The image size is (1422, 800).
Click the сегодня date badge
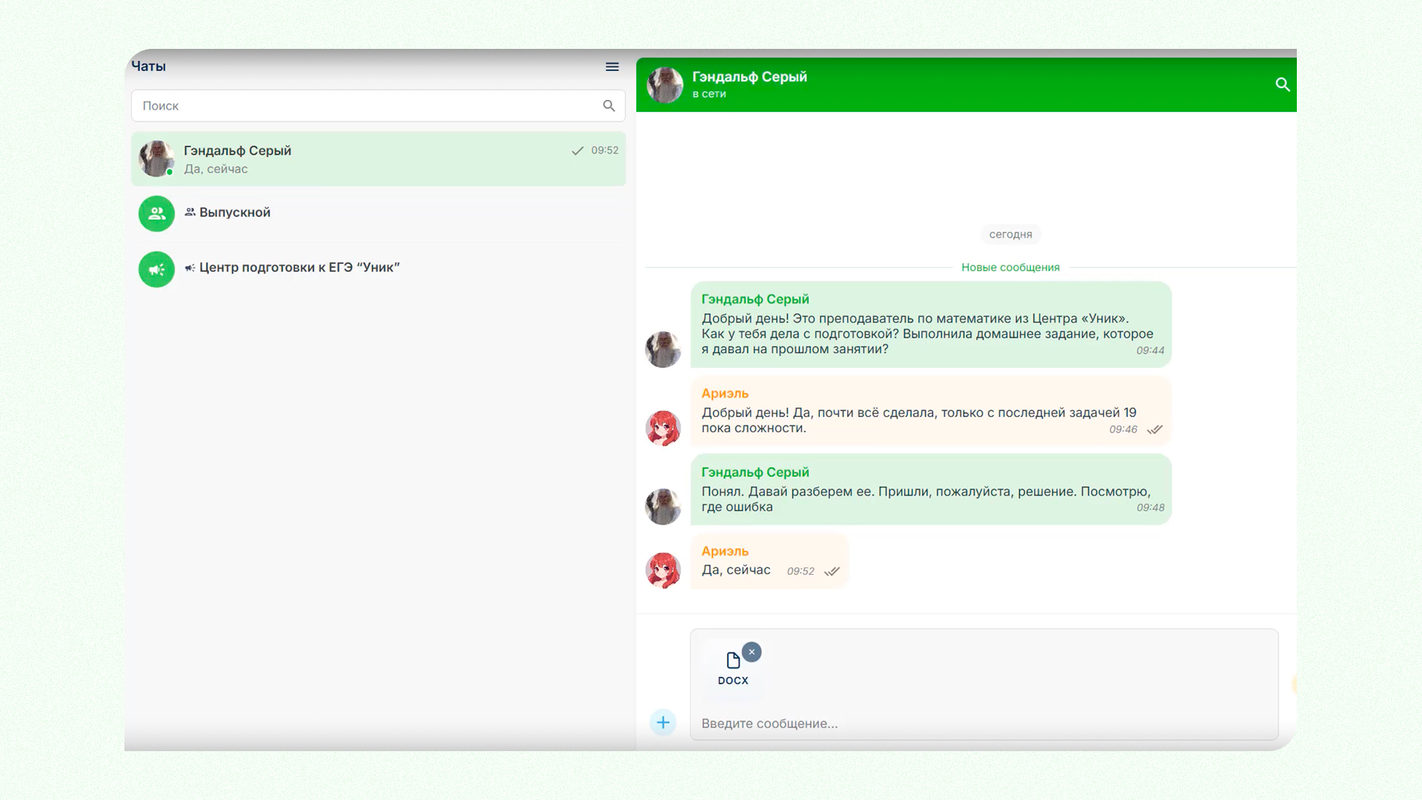point(1010,234)
